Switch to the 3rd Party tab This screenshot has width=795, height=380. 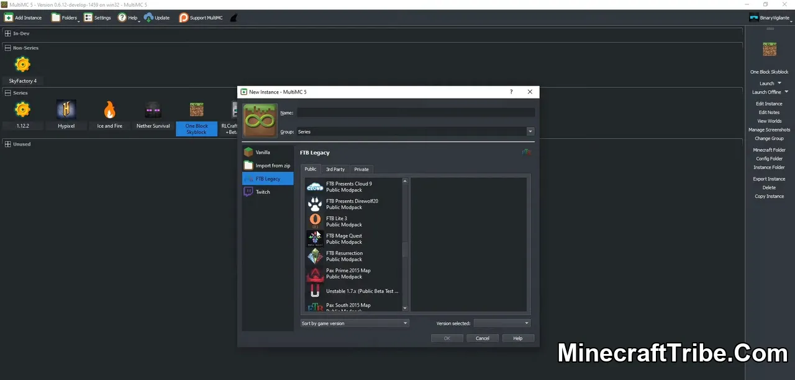point(335,169)
